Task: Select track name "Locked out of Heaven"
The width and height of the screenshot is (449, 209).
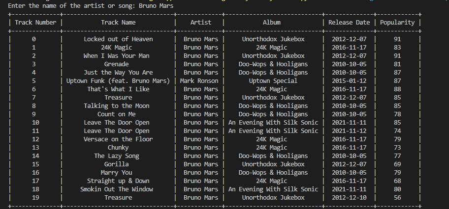Action: (x=118, y=39)
